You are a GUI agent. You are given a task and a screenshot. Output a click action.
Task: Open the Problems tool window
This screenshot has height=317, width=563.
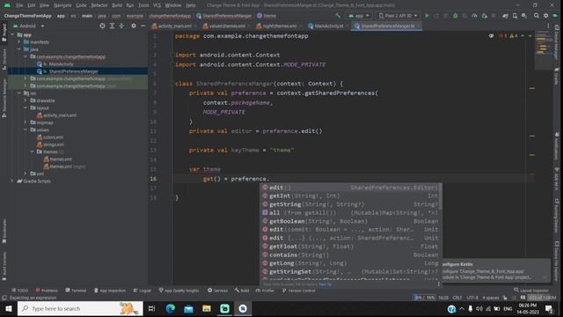click(47, 291)
